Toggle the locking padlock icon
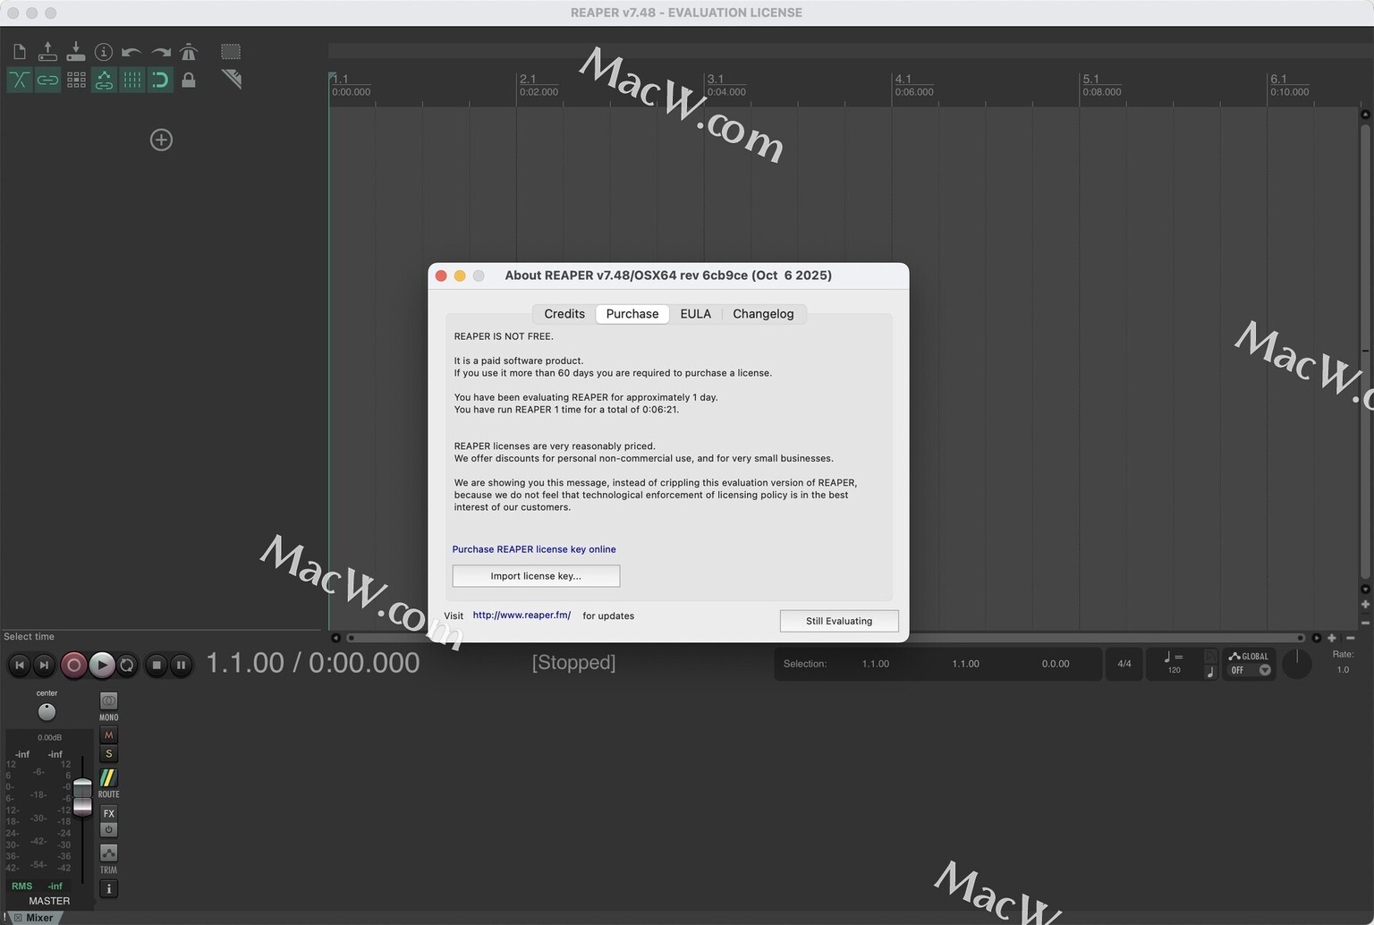1374x925 pixels. 188,80
